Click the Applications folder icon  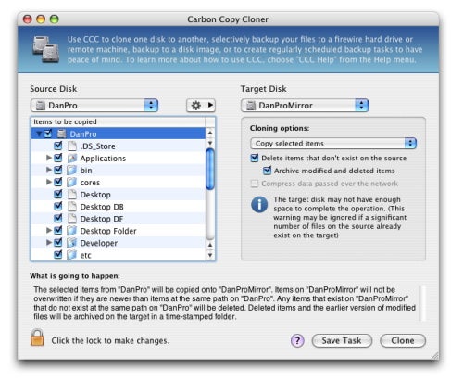72,159
